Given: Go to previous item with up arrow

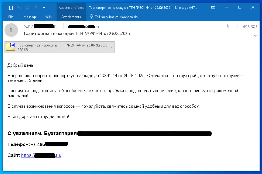Looking at the screenshot, I should pos(36,8).
